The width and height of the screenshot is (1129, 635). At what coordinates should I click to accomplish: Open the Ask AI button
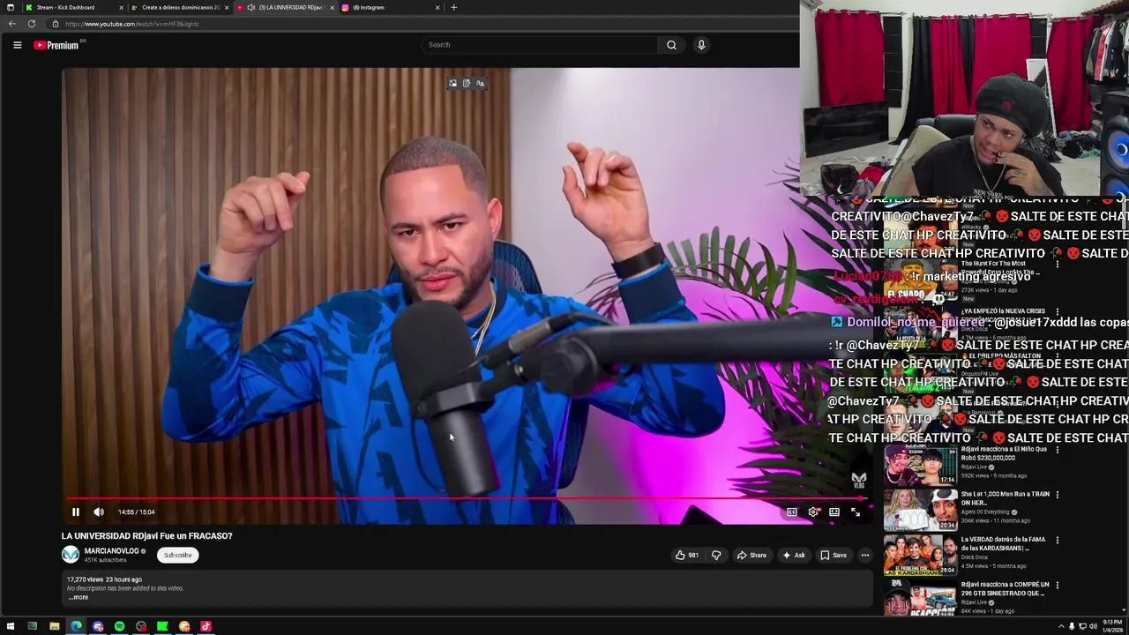coord(793,555)
